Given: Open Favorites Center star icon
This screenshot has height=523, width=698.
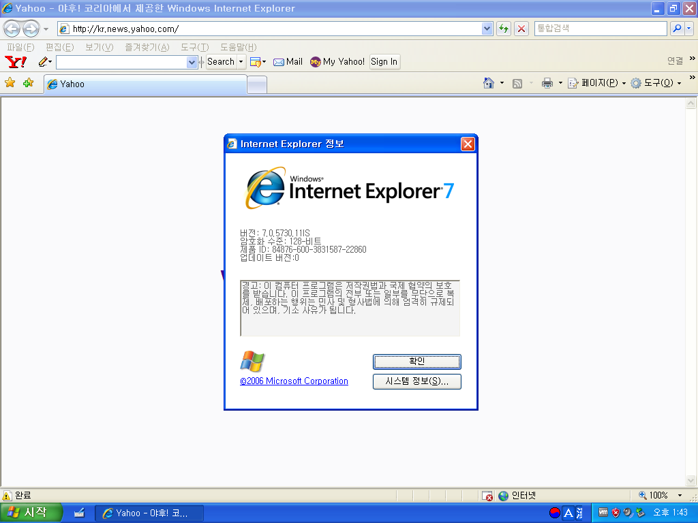Looking at the screenshot, I should (x=10, y=82).
